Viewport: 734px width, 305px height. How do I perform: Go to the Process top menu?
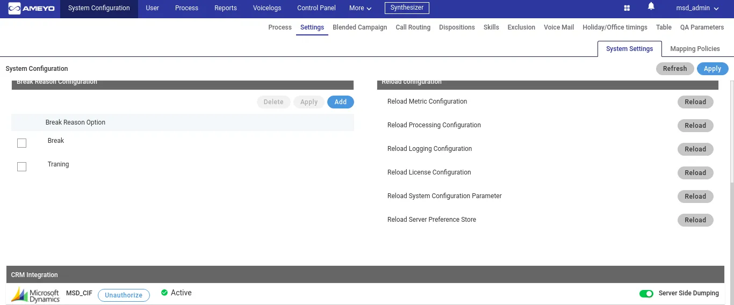[x=186, y=8]
